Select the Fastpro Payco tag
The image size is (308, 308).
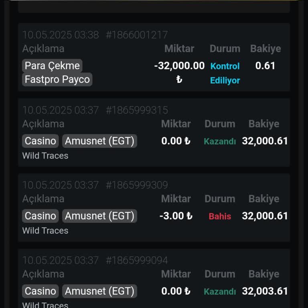(x=57, y=79)
